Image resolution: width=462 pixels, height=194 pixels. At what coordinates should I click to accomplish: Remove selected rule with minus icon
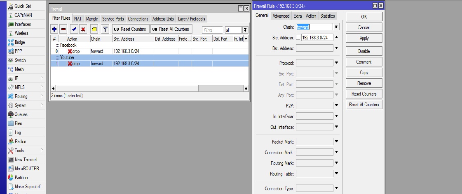point(63,29)
